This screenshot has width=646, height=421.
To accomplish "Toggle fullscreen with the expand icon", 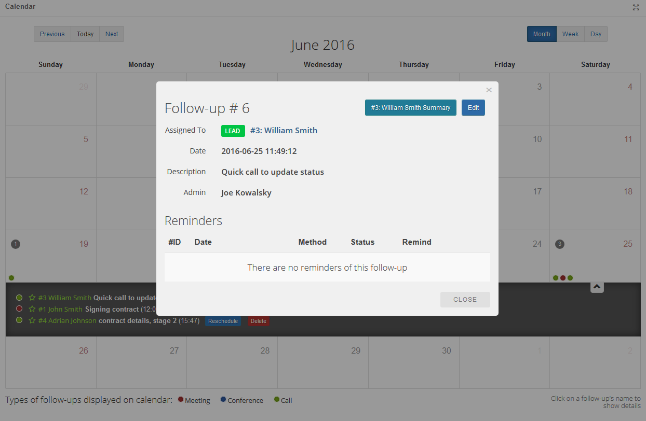I will pyautogui.click(x=636, y=7).
